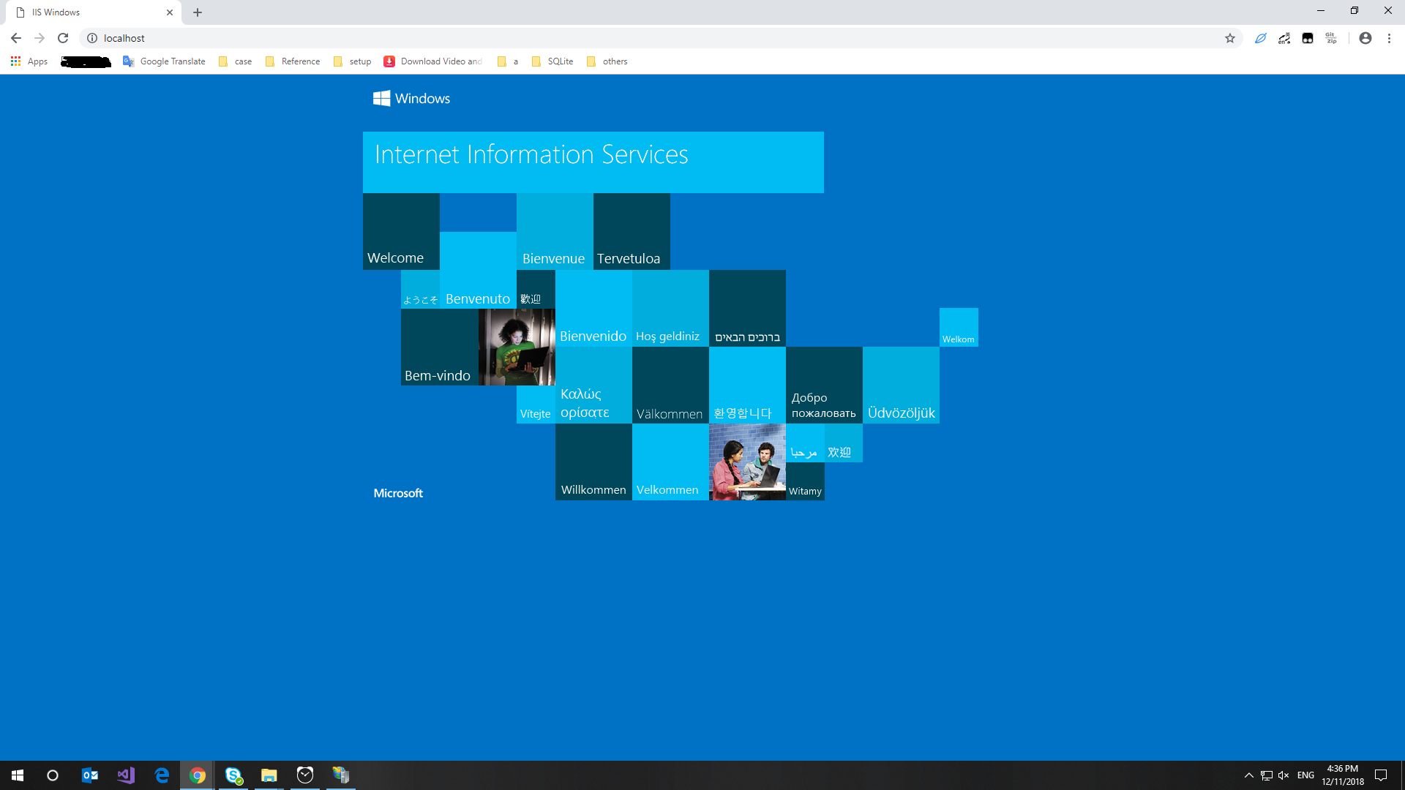Click the Internet Information Services banner

tap(593, 162)
